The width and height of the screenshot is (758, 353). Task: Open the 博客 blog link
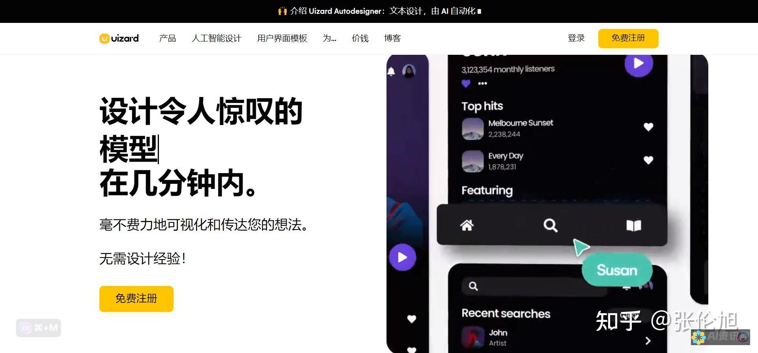pyautogui.click(x=392, y=38)
